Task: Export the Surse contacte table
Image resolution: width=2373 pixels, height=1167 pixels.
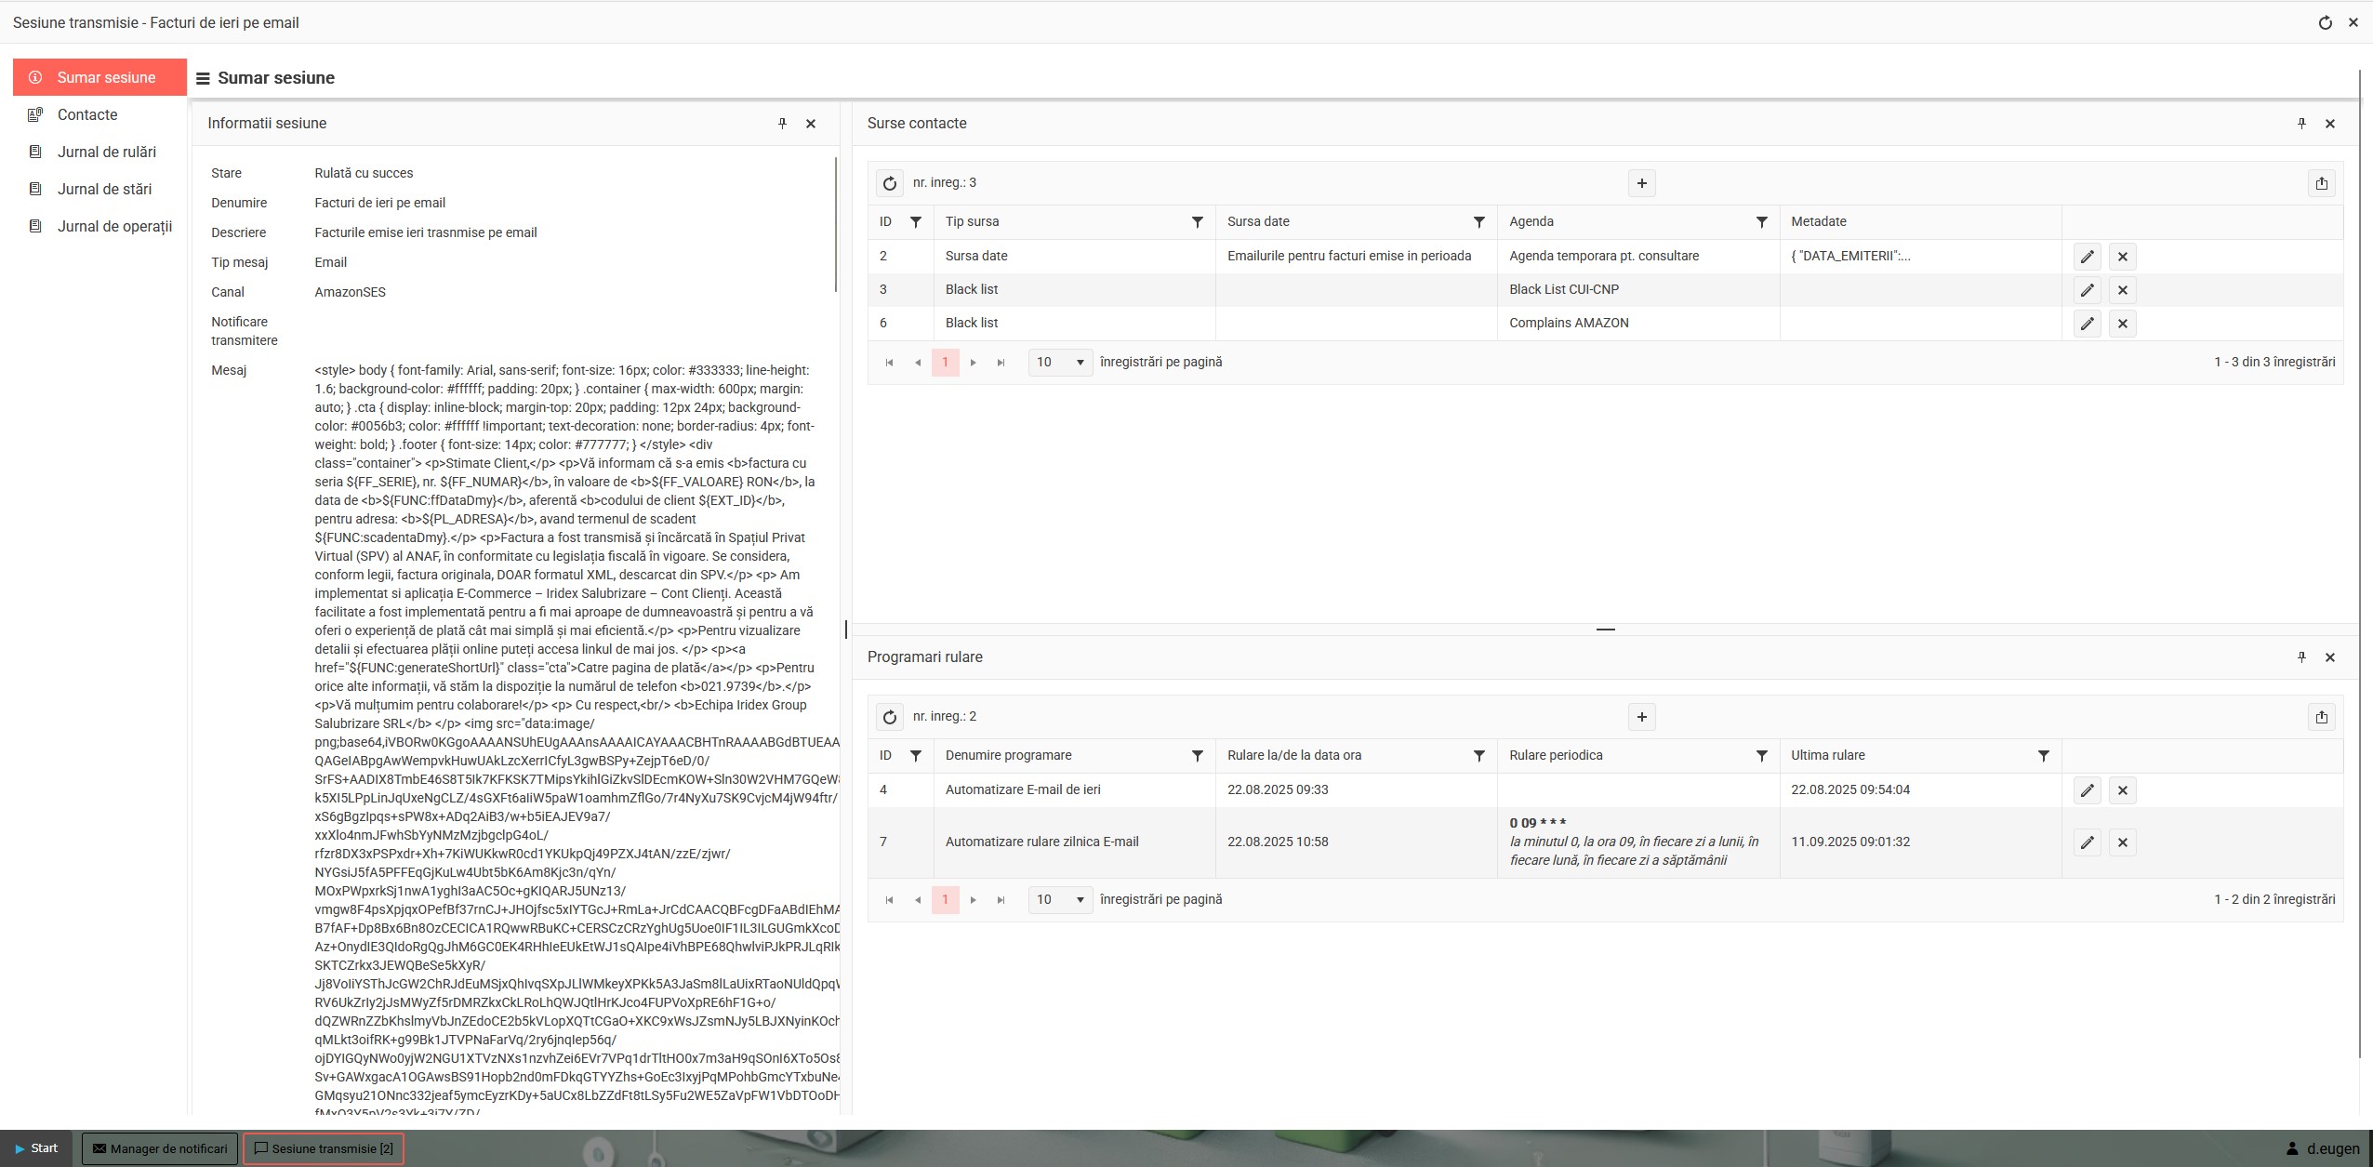Action: (2321, 183)
